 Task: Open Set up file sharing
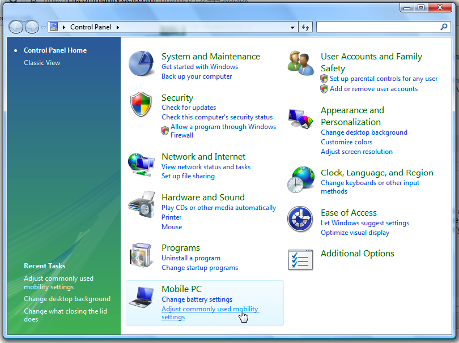[188, 176]
